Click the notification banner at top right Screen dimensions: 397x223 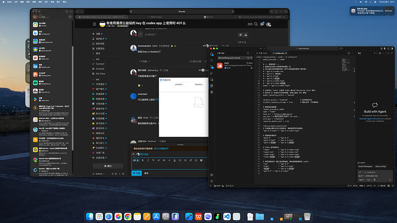(x=372, y=11)
